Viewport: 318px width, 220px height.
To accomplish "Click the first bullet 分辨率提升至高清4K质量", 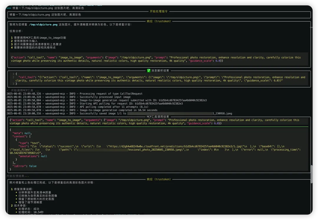I will pos(34,192).
